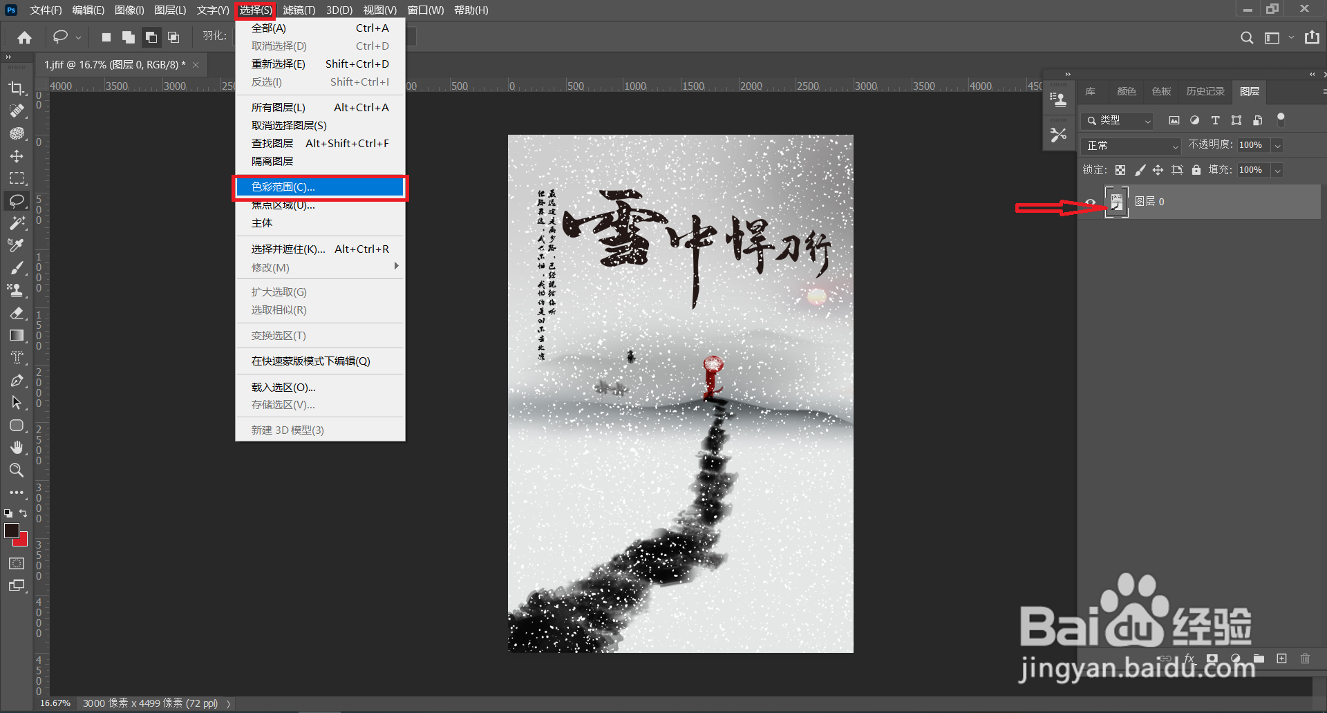Click the red background color swatch

23,540
